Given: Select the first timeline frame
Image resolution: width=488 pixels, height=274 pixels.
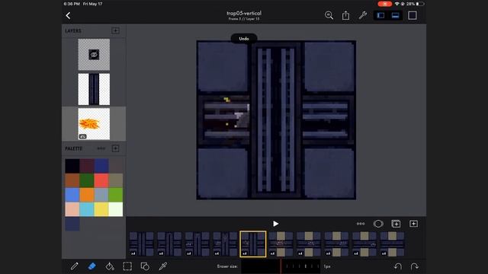Looking at the screenshot, I should pyautogui.click(x=142, y=244).
